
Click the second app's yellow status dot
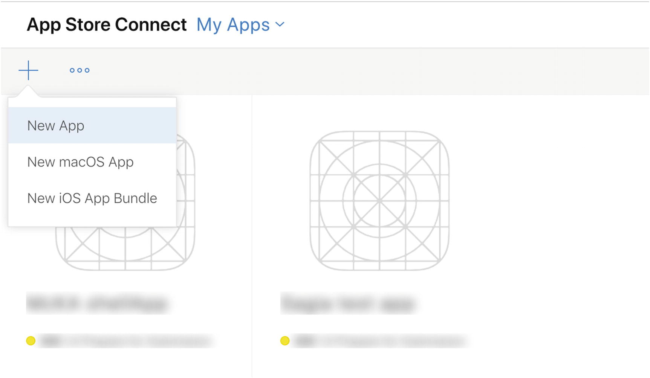click(285, 341)
